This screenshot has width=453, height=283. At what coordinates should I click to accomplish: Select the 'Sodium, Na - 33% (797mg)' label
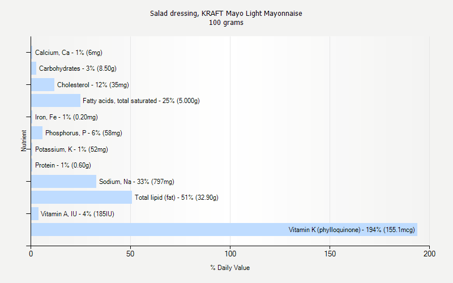point(136,182)
